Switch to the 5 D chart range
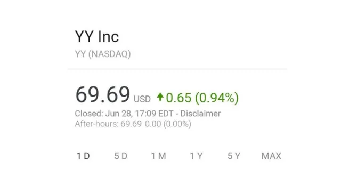 pyautogui.click(x=121, y=156)
